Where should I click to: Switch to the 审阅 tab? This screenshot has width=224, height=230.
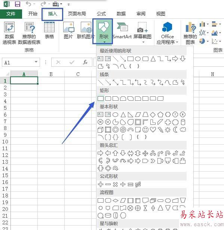tap(141, 14)
